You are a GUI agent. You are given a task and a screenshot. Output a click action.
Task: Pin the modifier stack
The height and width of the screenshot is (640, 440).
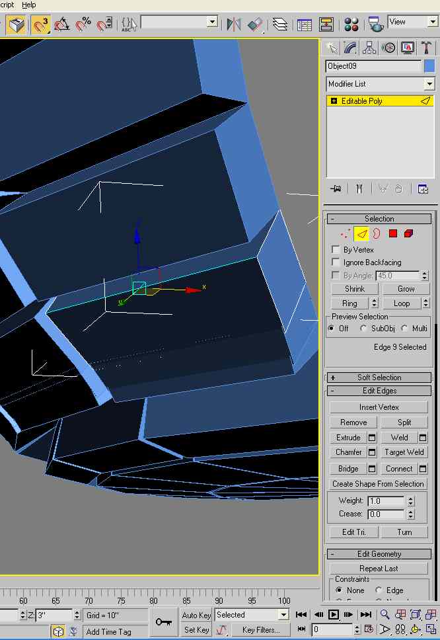[336, 188]
